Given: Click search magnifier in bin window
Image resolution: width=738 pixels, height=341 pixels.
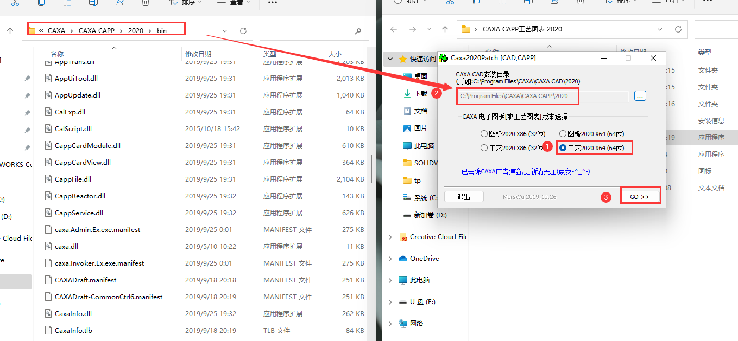Looking at the screenshot, I should (358, 31).
